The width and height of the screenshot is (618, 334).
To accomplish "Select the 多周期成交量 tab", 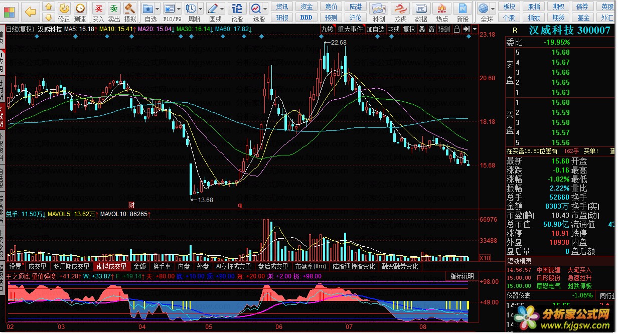I will 72,266.
